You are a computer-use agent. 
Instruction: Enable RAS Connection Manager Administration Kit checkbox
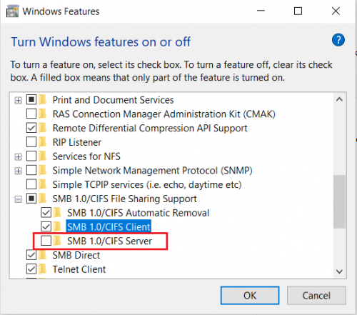31,114
